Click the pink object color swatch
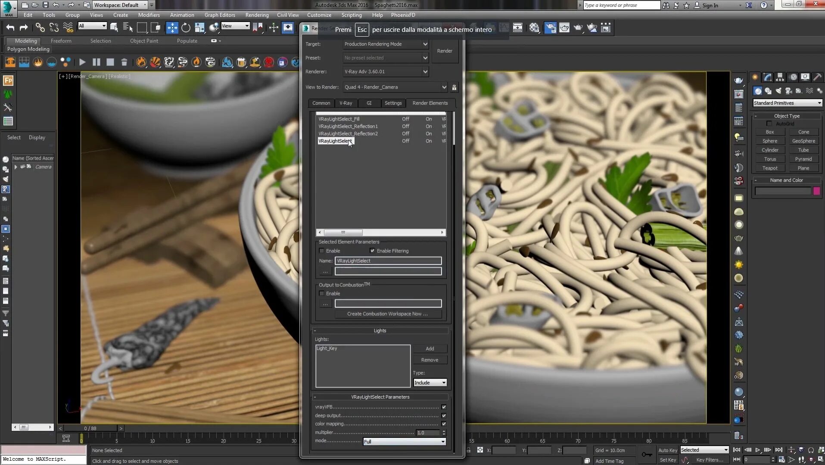This screenshot has height=465, width=825. coord(816,191)
